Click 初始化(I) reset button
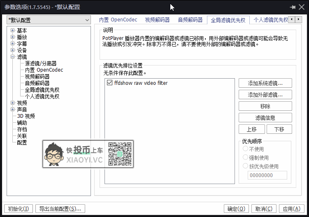Image resolution: width=309 pixels, height=217 pixels. point(19,208)
